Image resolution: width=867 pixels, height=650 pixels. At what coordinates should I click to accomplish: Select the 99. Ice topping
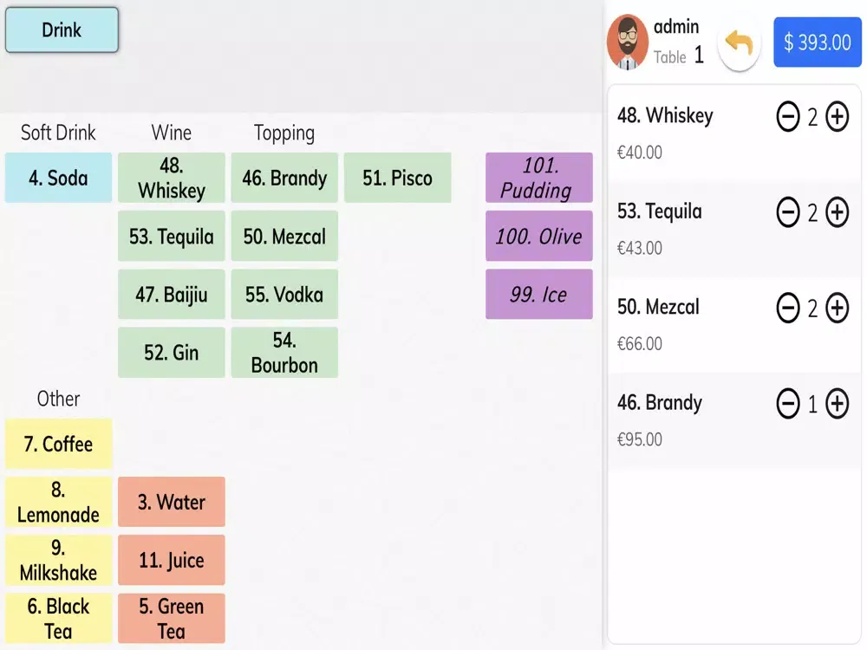(538, 294)
